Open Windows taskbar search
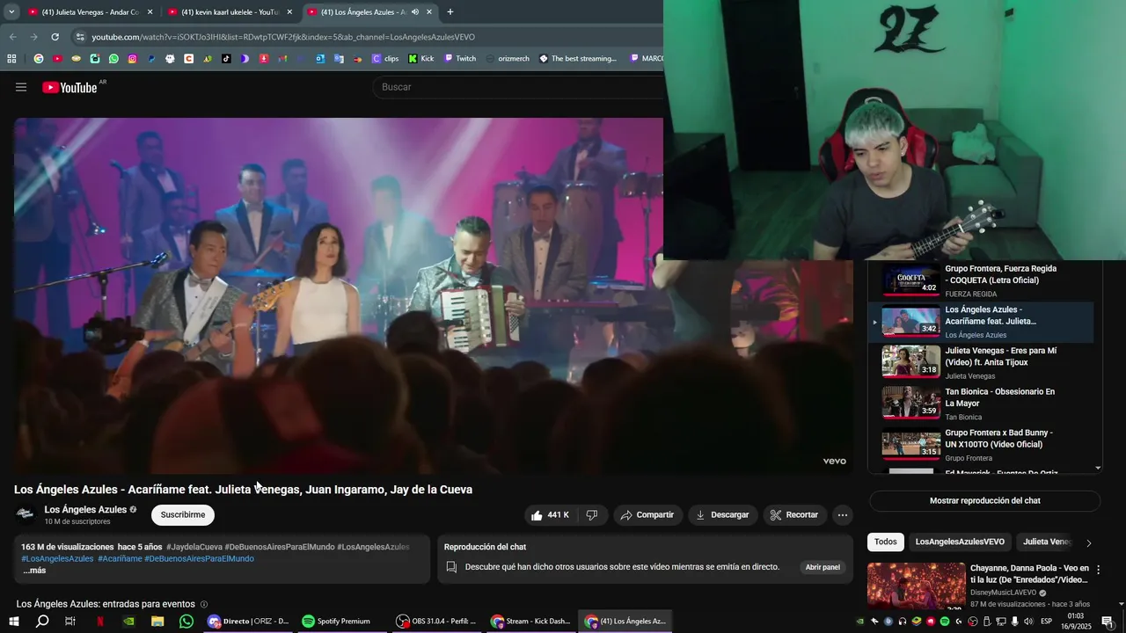This screenshot has height=633, width=1126. pyautogui.click(x=42, y=622)
